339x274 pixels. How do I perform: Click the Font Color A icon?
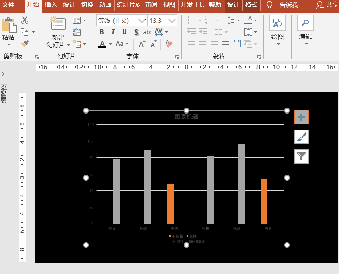click(102, 44)
